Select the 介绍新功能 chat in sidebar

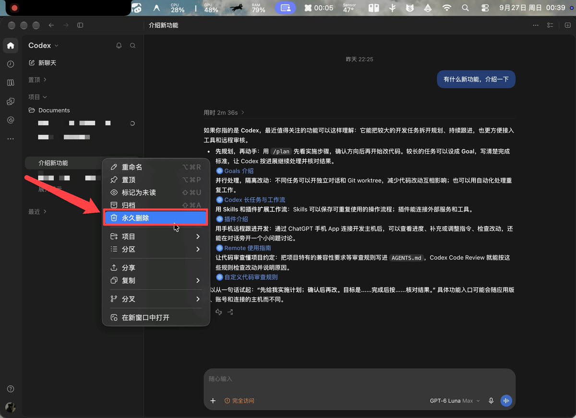64,163
